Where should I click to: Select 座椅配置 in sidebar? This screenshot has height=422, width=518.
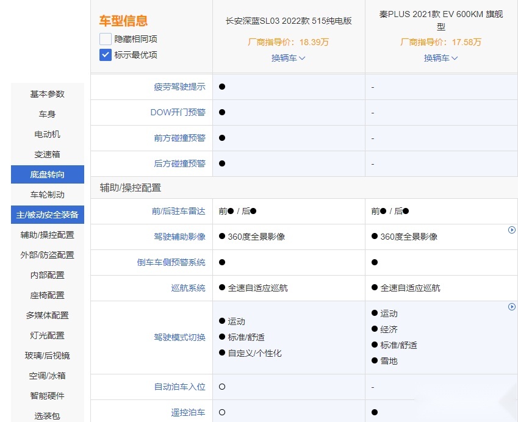click(x=47, y=295)
